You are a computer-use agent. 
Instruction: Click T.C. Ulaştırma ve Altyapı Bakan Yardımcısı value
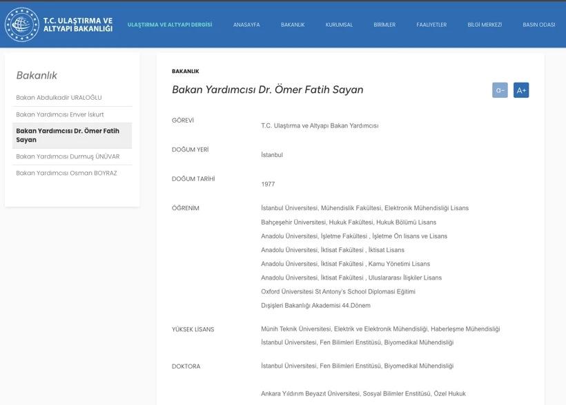(x=320, y=126)
